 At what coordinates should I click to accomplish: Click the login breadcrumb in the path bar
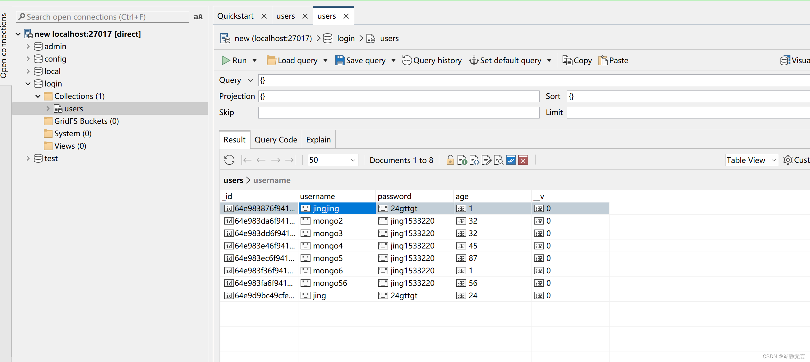pos(346,38)
